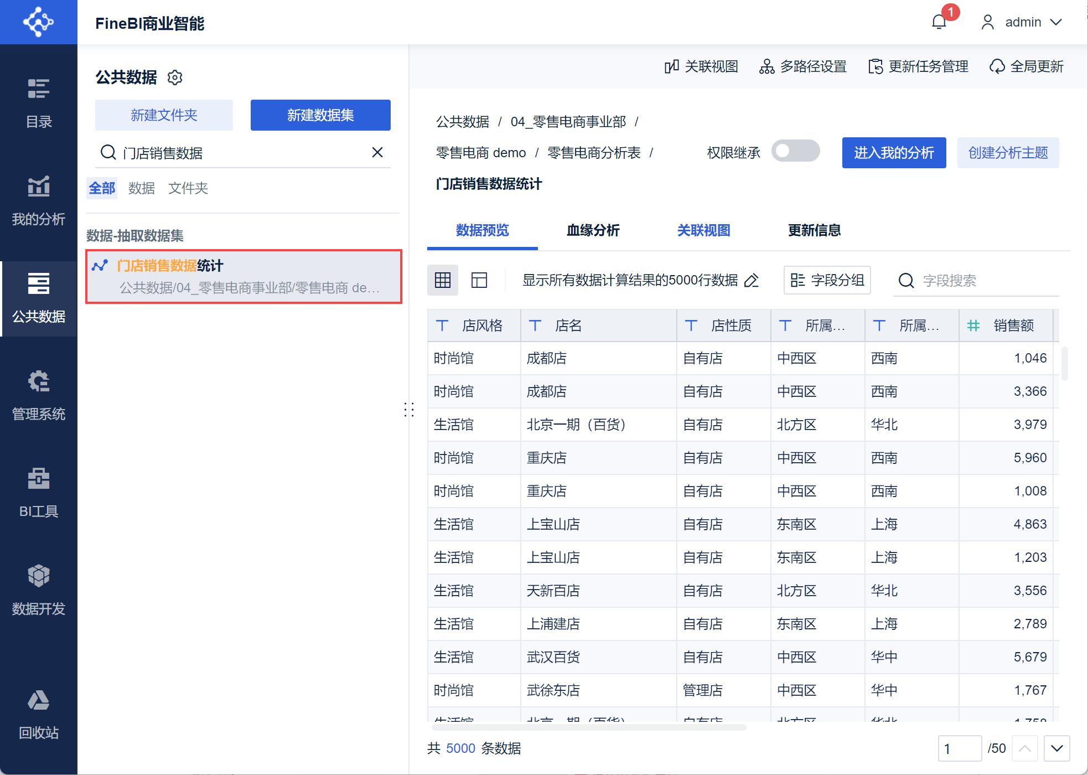The height and width of the screenshot is (775, 1088).
Task: Toggle the 权限继承 switch
Action: tap(795, 151)
